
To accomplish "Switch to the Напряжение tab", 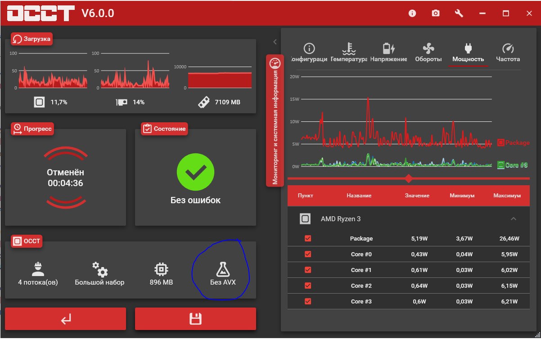I will (388, 54).
